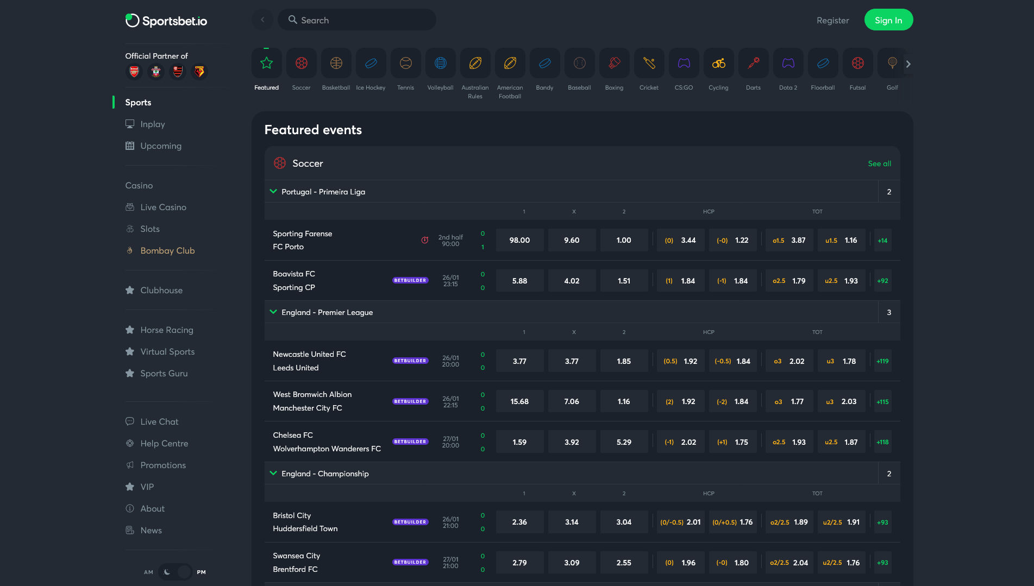Open the Cycling sport icon
Screen dimensions: 1034x586
[718, 64]
